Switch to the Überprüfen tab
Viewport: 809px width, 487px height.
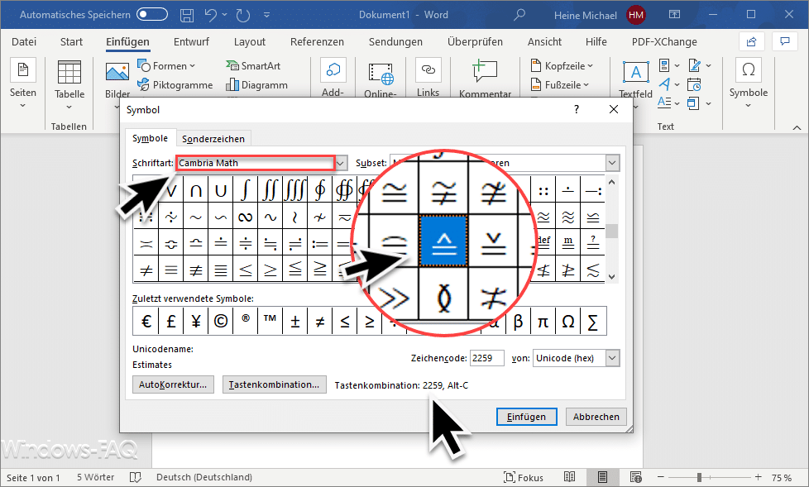click(x=475, y=42)
